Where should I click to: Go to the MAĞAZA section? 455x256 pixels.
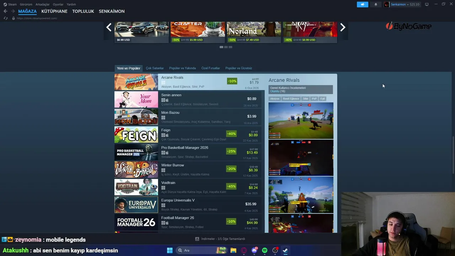point(27,11)
